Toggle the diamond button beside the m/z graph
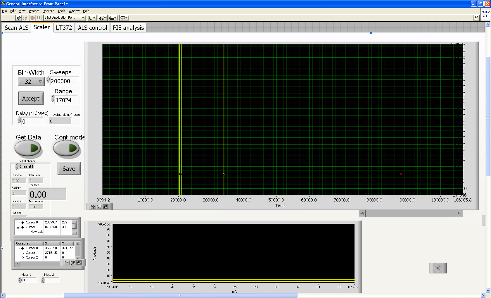This screenshot has height=298, width=491. click(438, 268)
